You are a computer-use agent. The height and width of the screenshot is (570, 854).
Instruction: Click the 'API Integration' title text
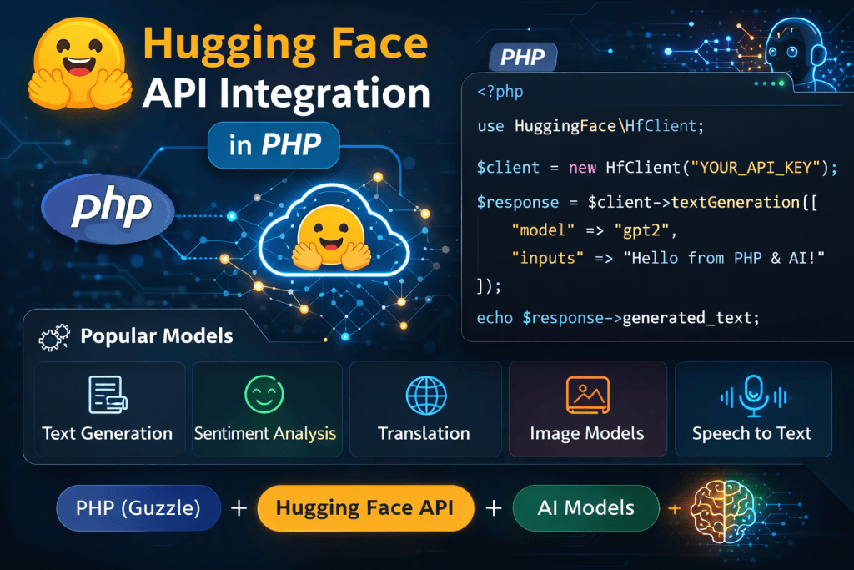(x=287, y=93)
